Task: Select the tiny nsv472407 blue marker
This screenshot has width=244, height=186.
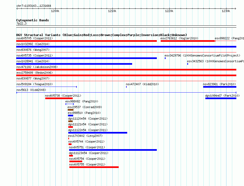Action: point(126,87)
